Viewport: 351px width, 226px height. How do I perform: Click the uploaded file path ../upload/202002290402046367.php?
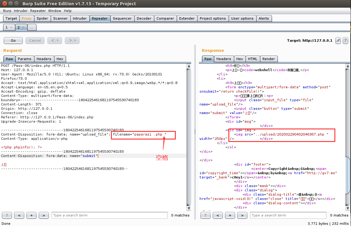[x=290, y=134]
